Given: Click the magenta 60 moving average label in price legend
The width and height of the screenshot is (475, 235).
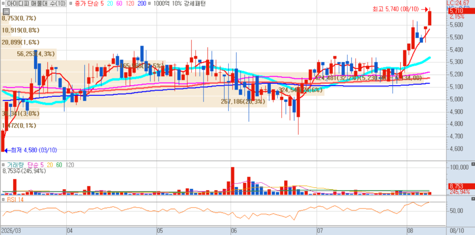Looking at the screenshot, I should click(x=120, y=3).
